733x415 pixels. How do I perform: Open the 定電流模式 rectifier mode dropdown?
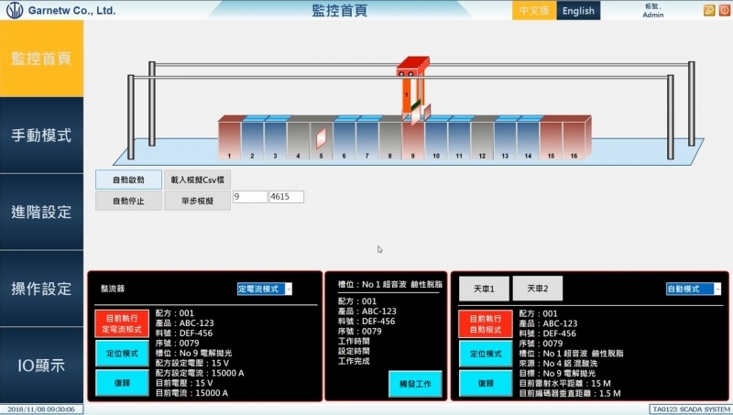(x=265, y=289)
